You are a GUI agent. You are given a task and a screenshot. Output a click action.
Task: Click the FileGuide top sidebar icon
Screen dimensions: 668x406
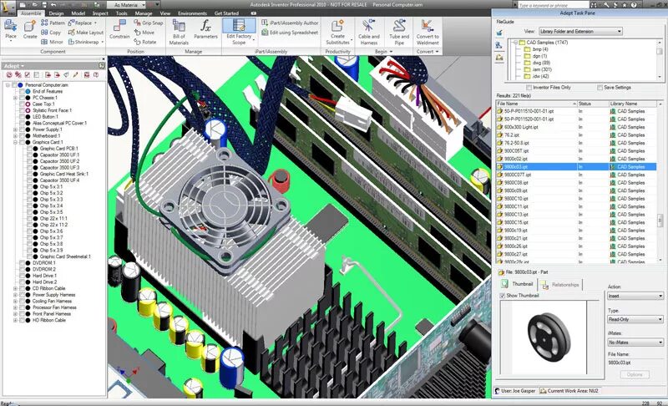point(498,33)
